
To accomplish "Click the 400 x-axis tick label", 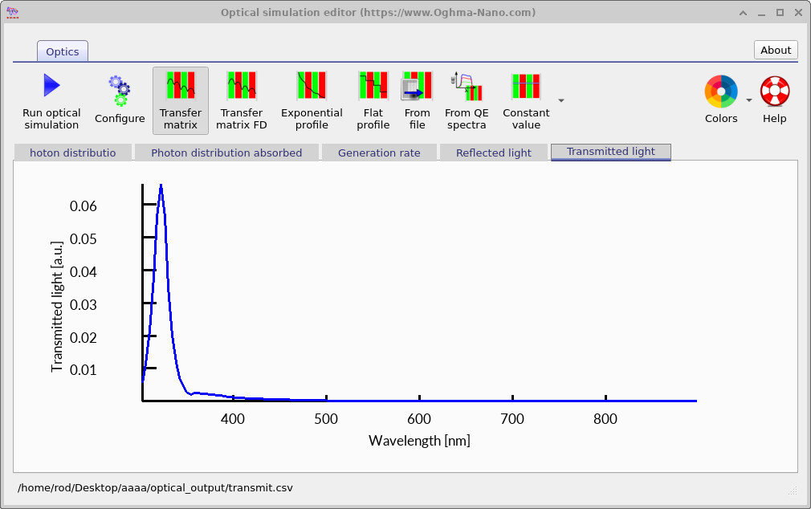I will coord(233,419).
